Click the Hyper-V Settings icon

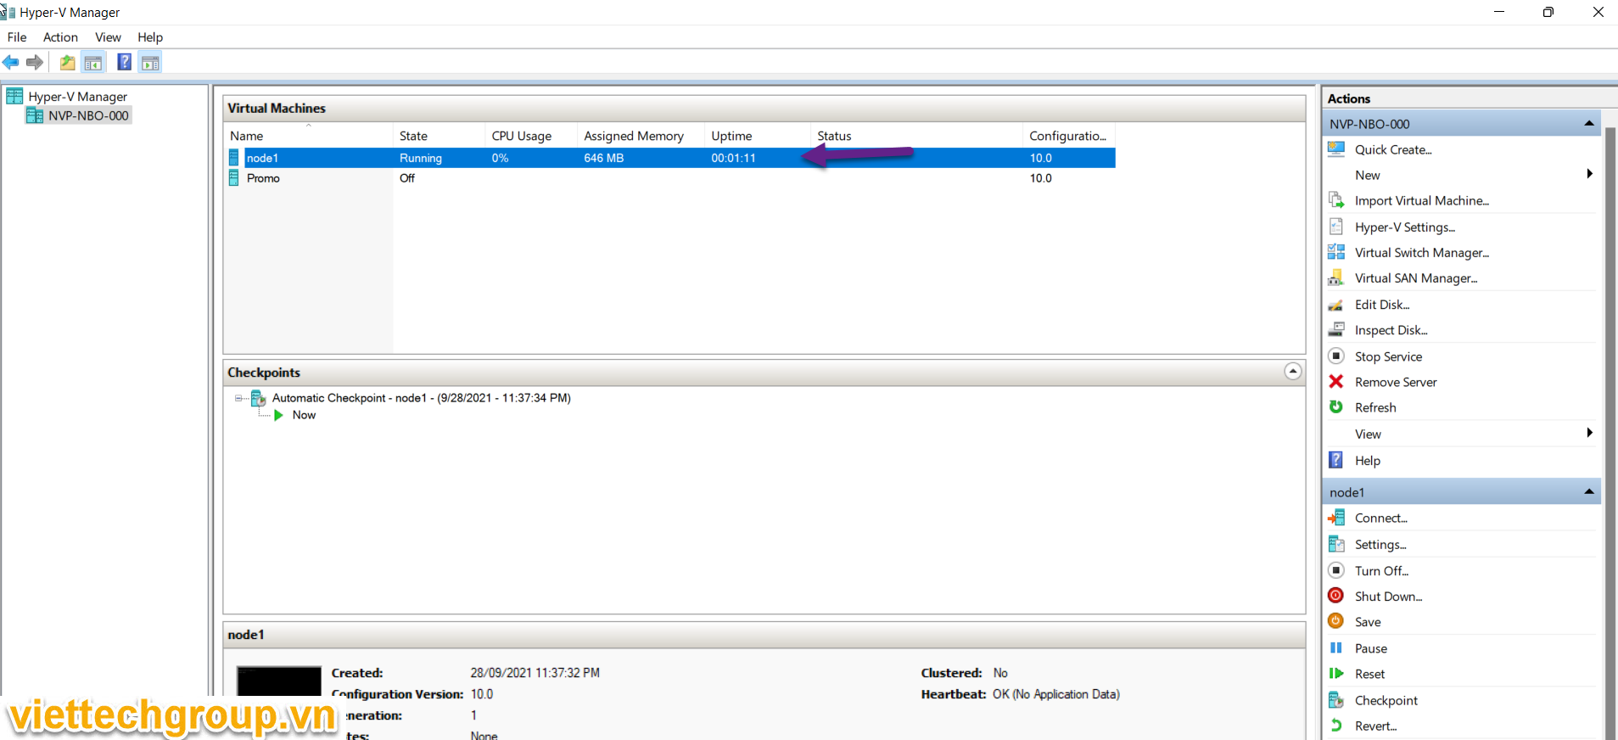pyautogui.click(x=1336, y=227)
